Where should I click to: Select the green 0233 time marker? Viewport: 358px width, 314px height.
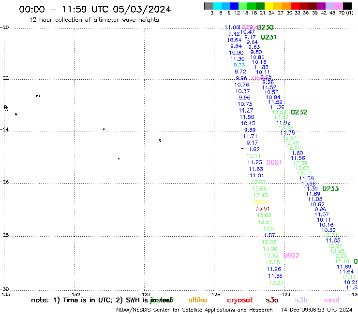pos(330,189)
